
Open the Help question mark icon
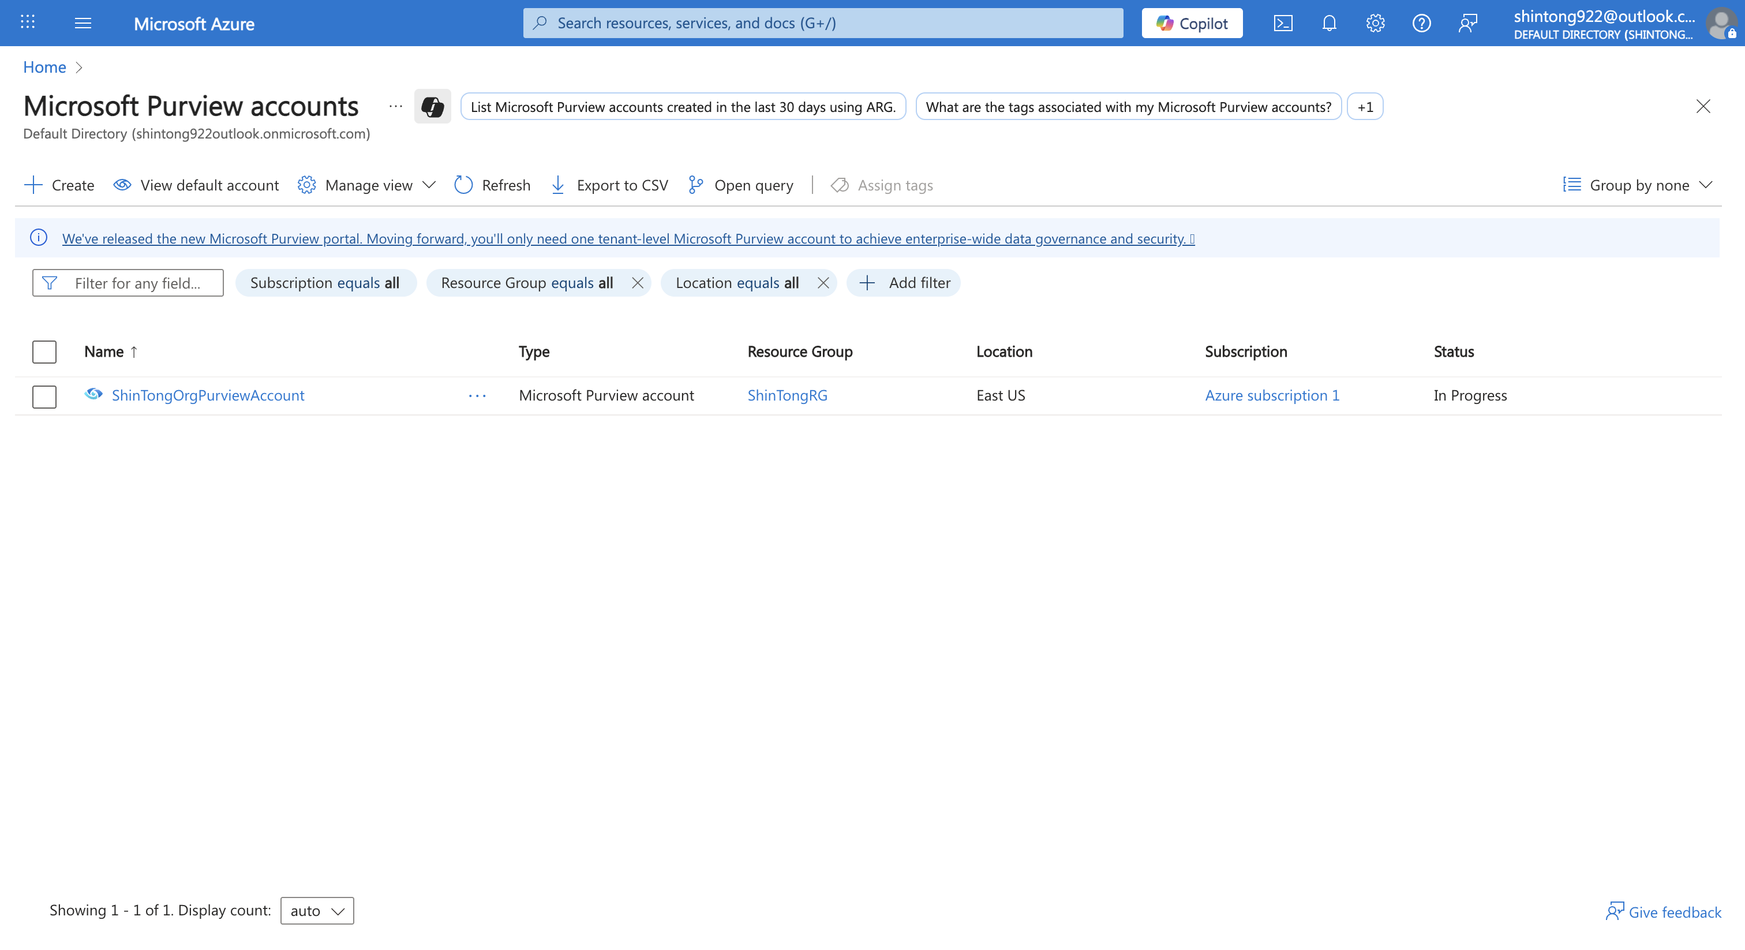click(1422, 23)
